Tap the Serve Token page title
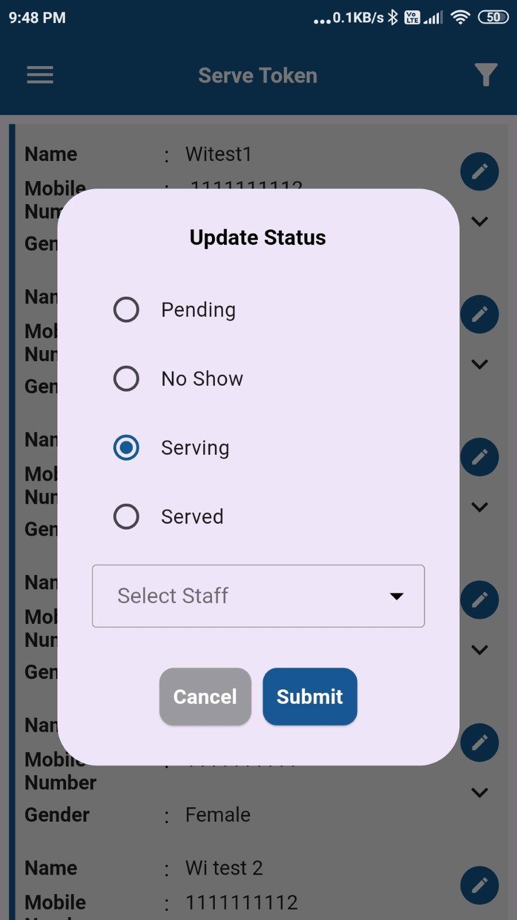The image size is (517, 920). click(x=258, y=75)
